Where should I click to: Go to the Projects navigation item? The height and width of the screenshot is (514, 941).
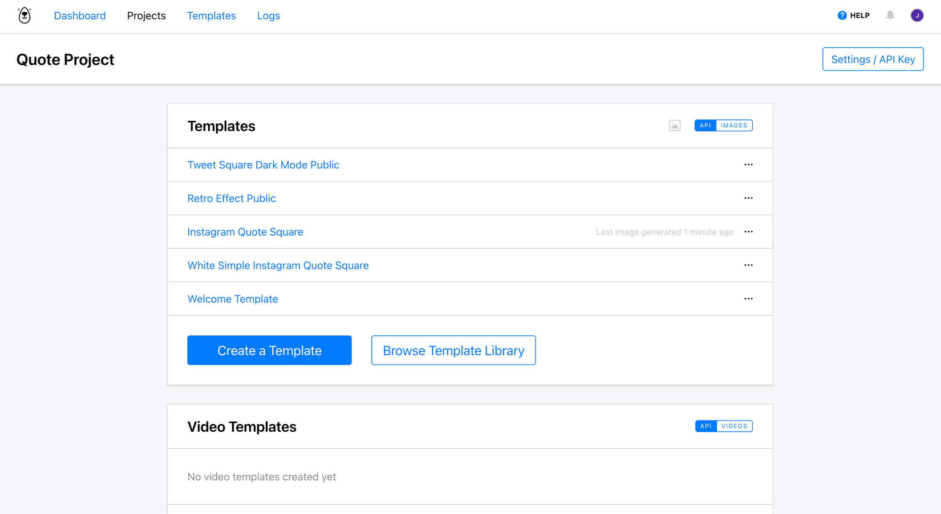(146, 16)
